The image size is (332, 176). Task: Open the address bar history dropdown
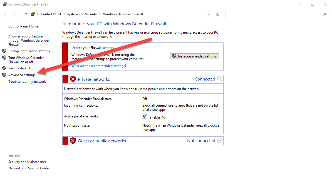209,14
